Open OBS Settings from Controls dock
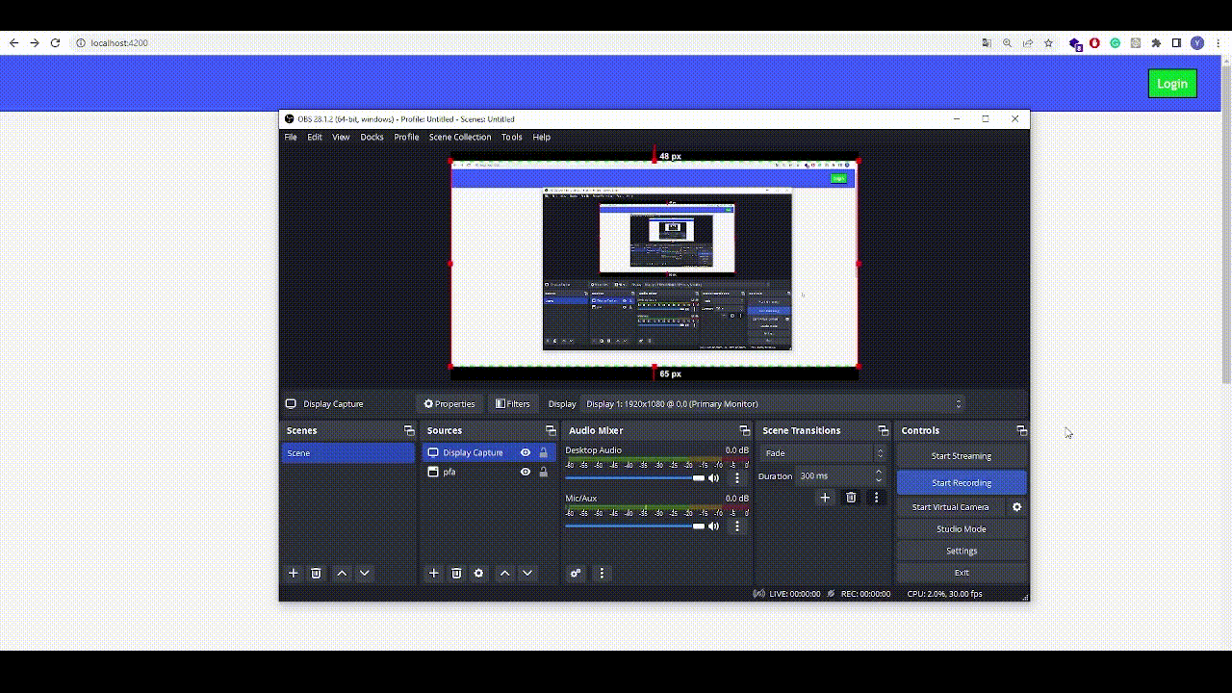The width and height of the screenshot is (1232, 693). [962, 551]
